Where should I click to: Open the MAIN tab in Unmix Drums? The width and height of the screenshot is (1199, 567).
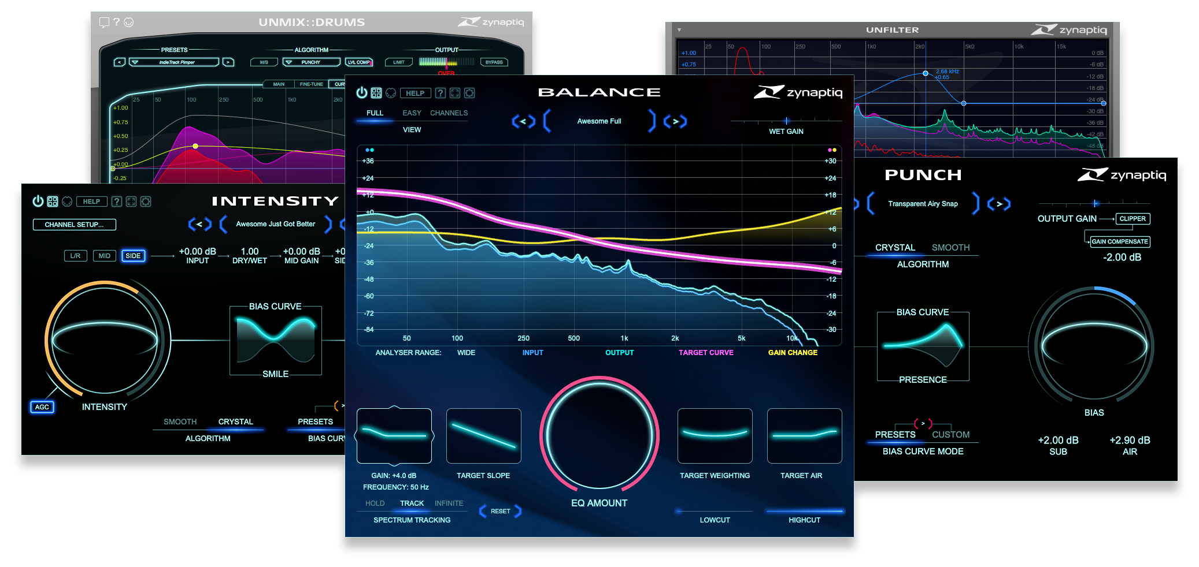(279, 84)
